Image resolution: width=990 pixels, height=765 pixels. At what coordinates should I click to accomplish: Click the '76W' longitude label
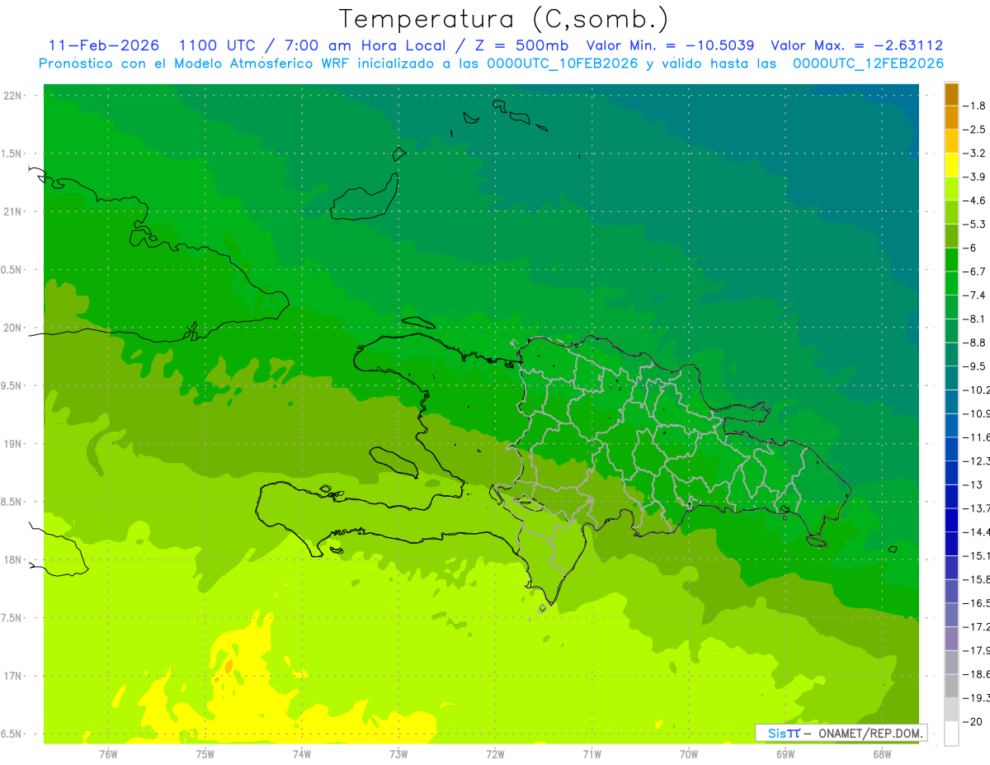[108, 754]
